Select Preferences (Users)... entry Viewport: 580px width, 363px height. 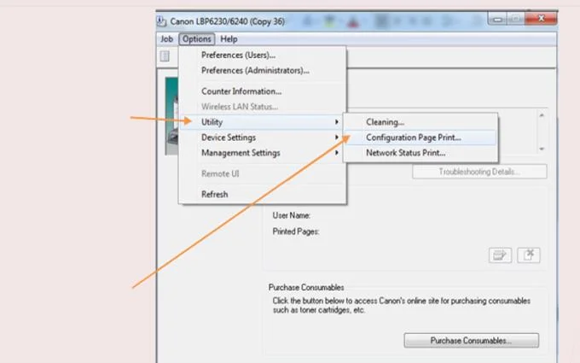(x=263, y=56)
